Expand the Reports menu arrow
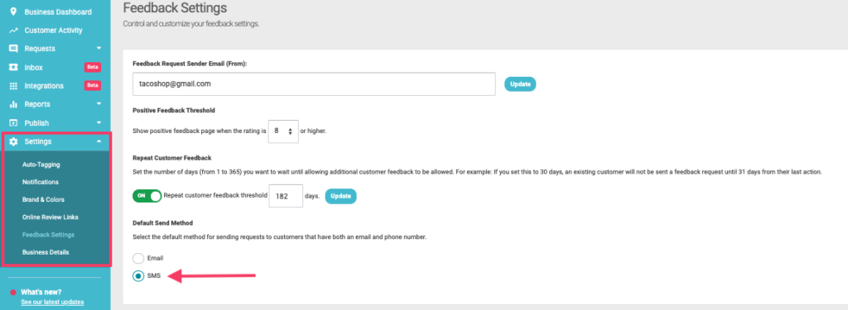848x310 pixels. (x=99, y=103)
